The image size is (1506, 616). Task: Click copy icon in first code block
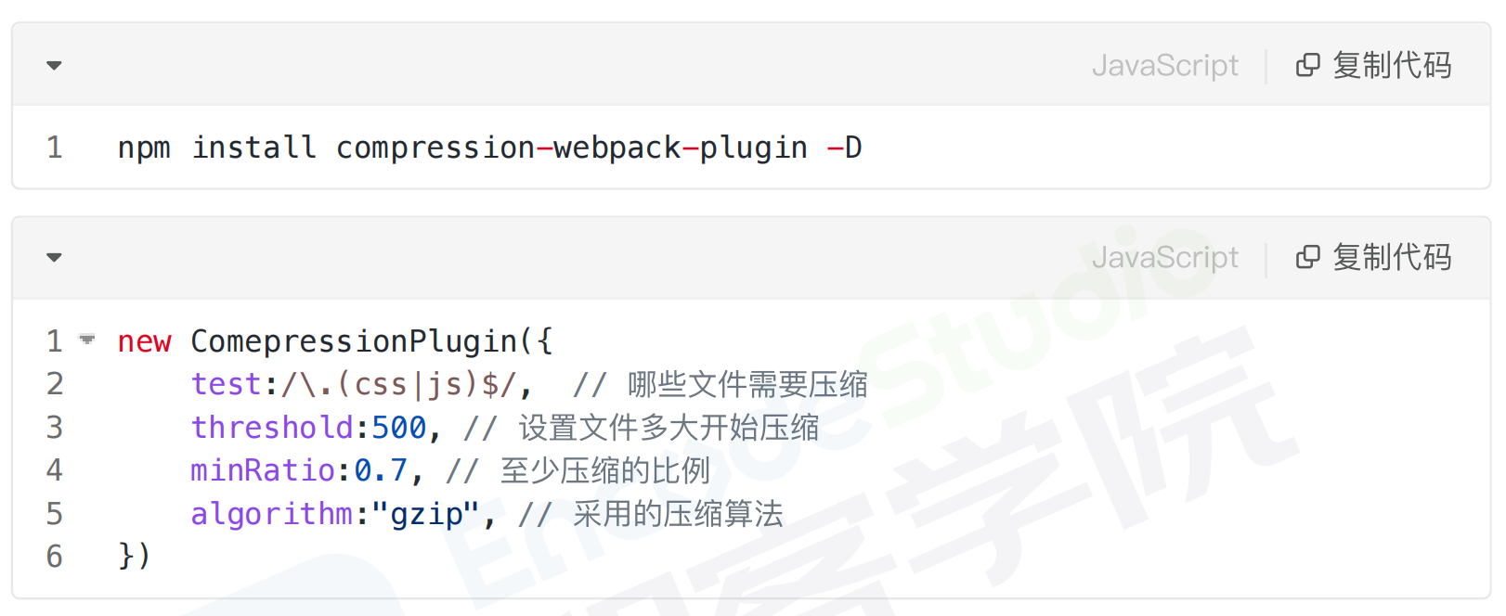pyautogui.click(x=1307, y=65)
